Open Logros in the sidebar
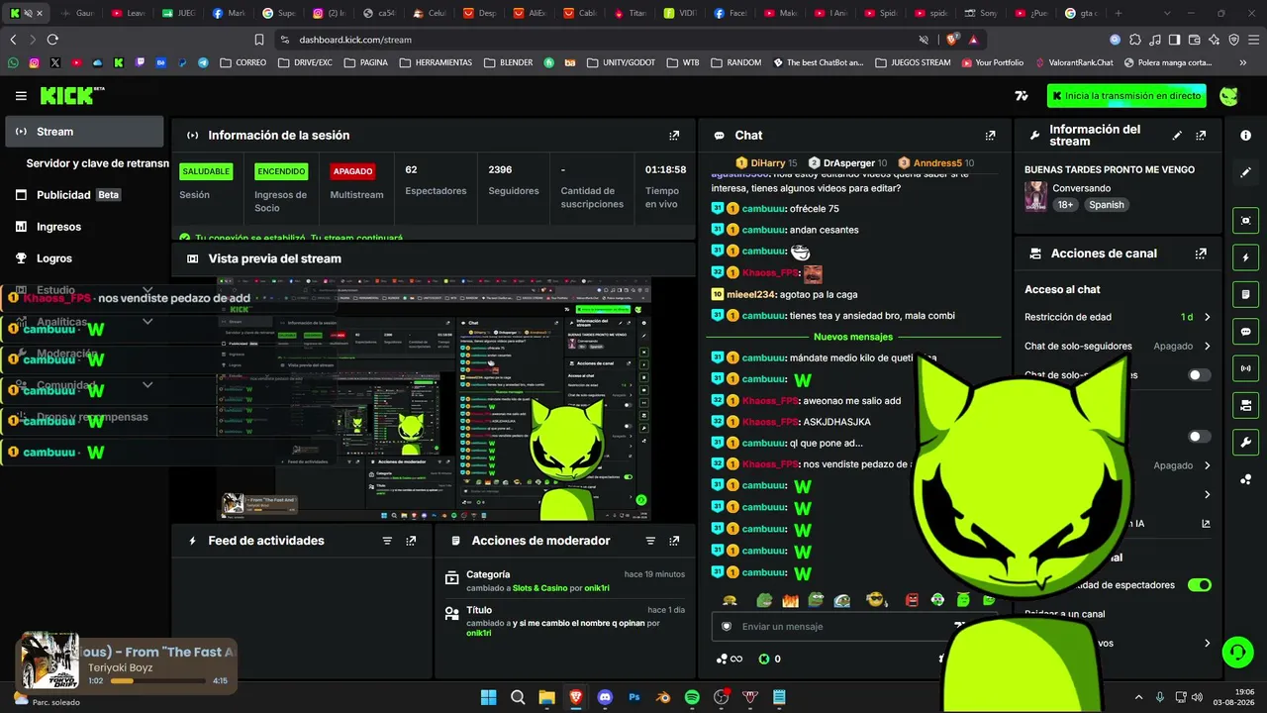Screen dimensions: 1267x713 pyautogui.click(x=84, y=258)
